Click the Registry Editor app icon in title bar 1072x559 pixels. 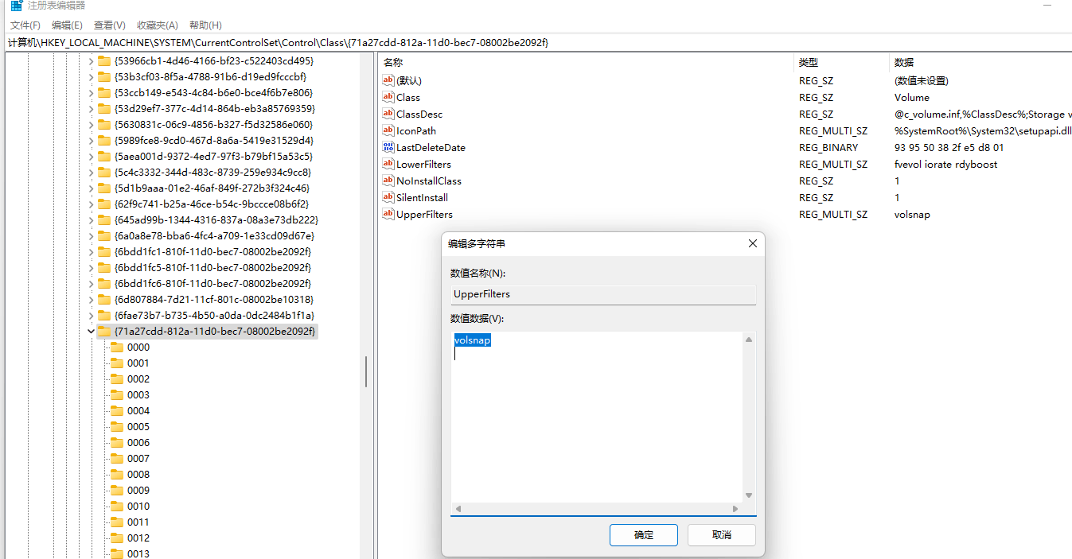[16, 6]
